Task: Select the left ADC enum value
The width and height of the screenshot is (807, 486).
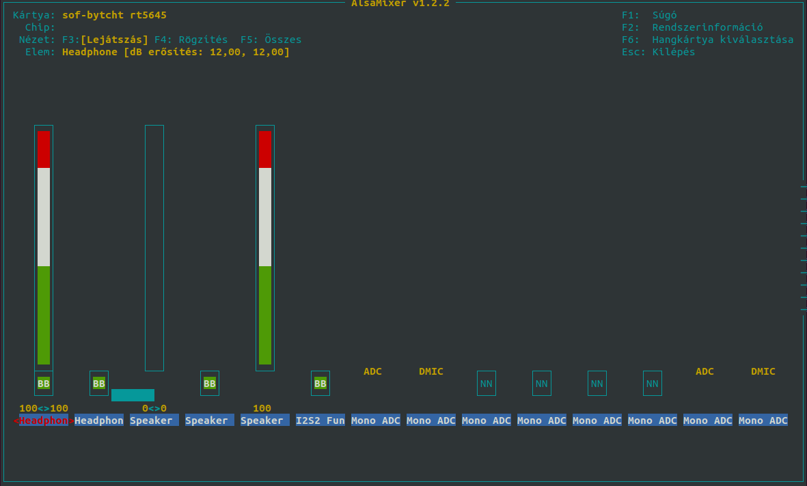Action: 372,371
